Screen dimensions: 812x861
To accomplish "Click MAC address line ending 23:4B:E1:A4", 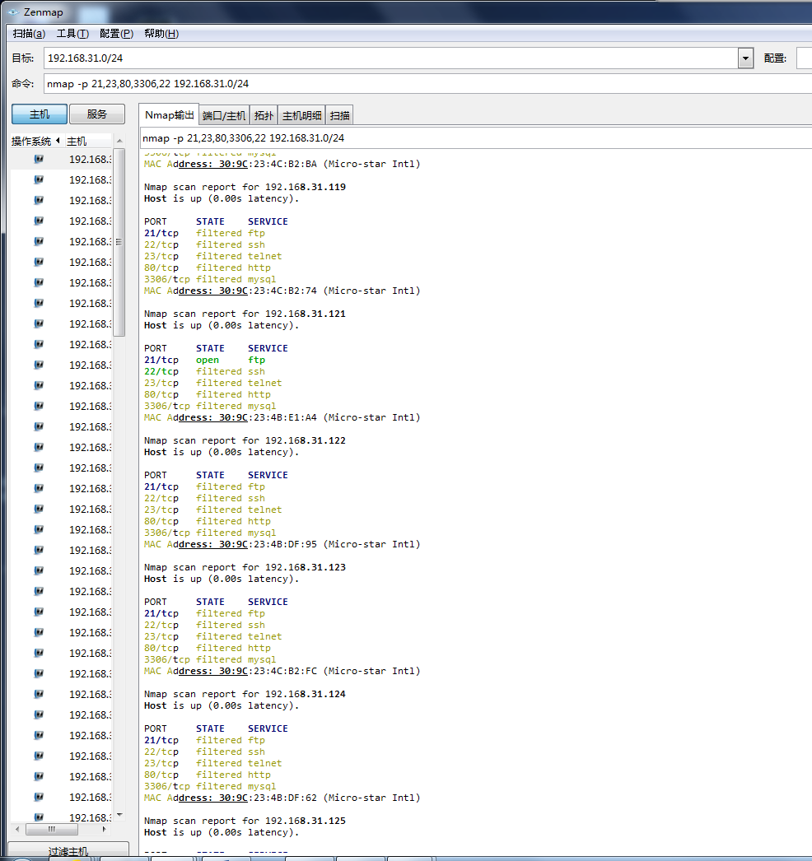I will 282,418.
